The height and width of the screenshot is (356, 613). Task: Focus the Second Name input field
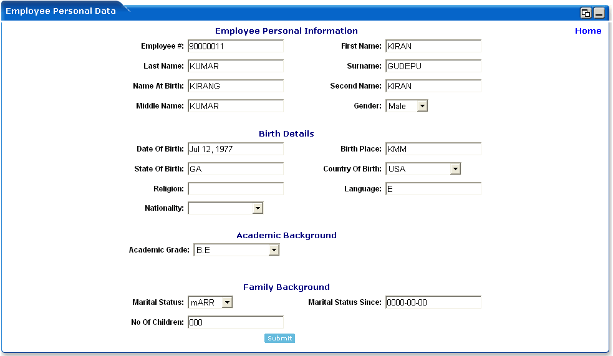point(433,86)
